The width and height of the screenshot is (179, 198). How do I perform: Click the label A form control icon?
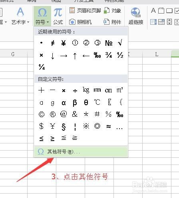point(153,10)
